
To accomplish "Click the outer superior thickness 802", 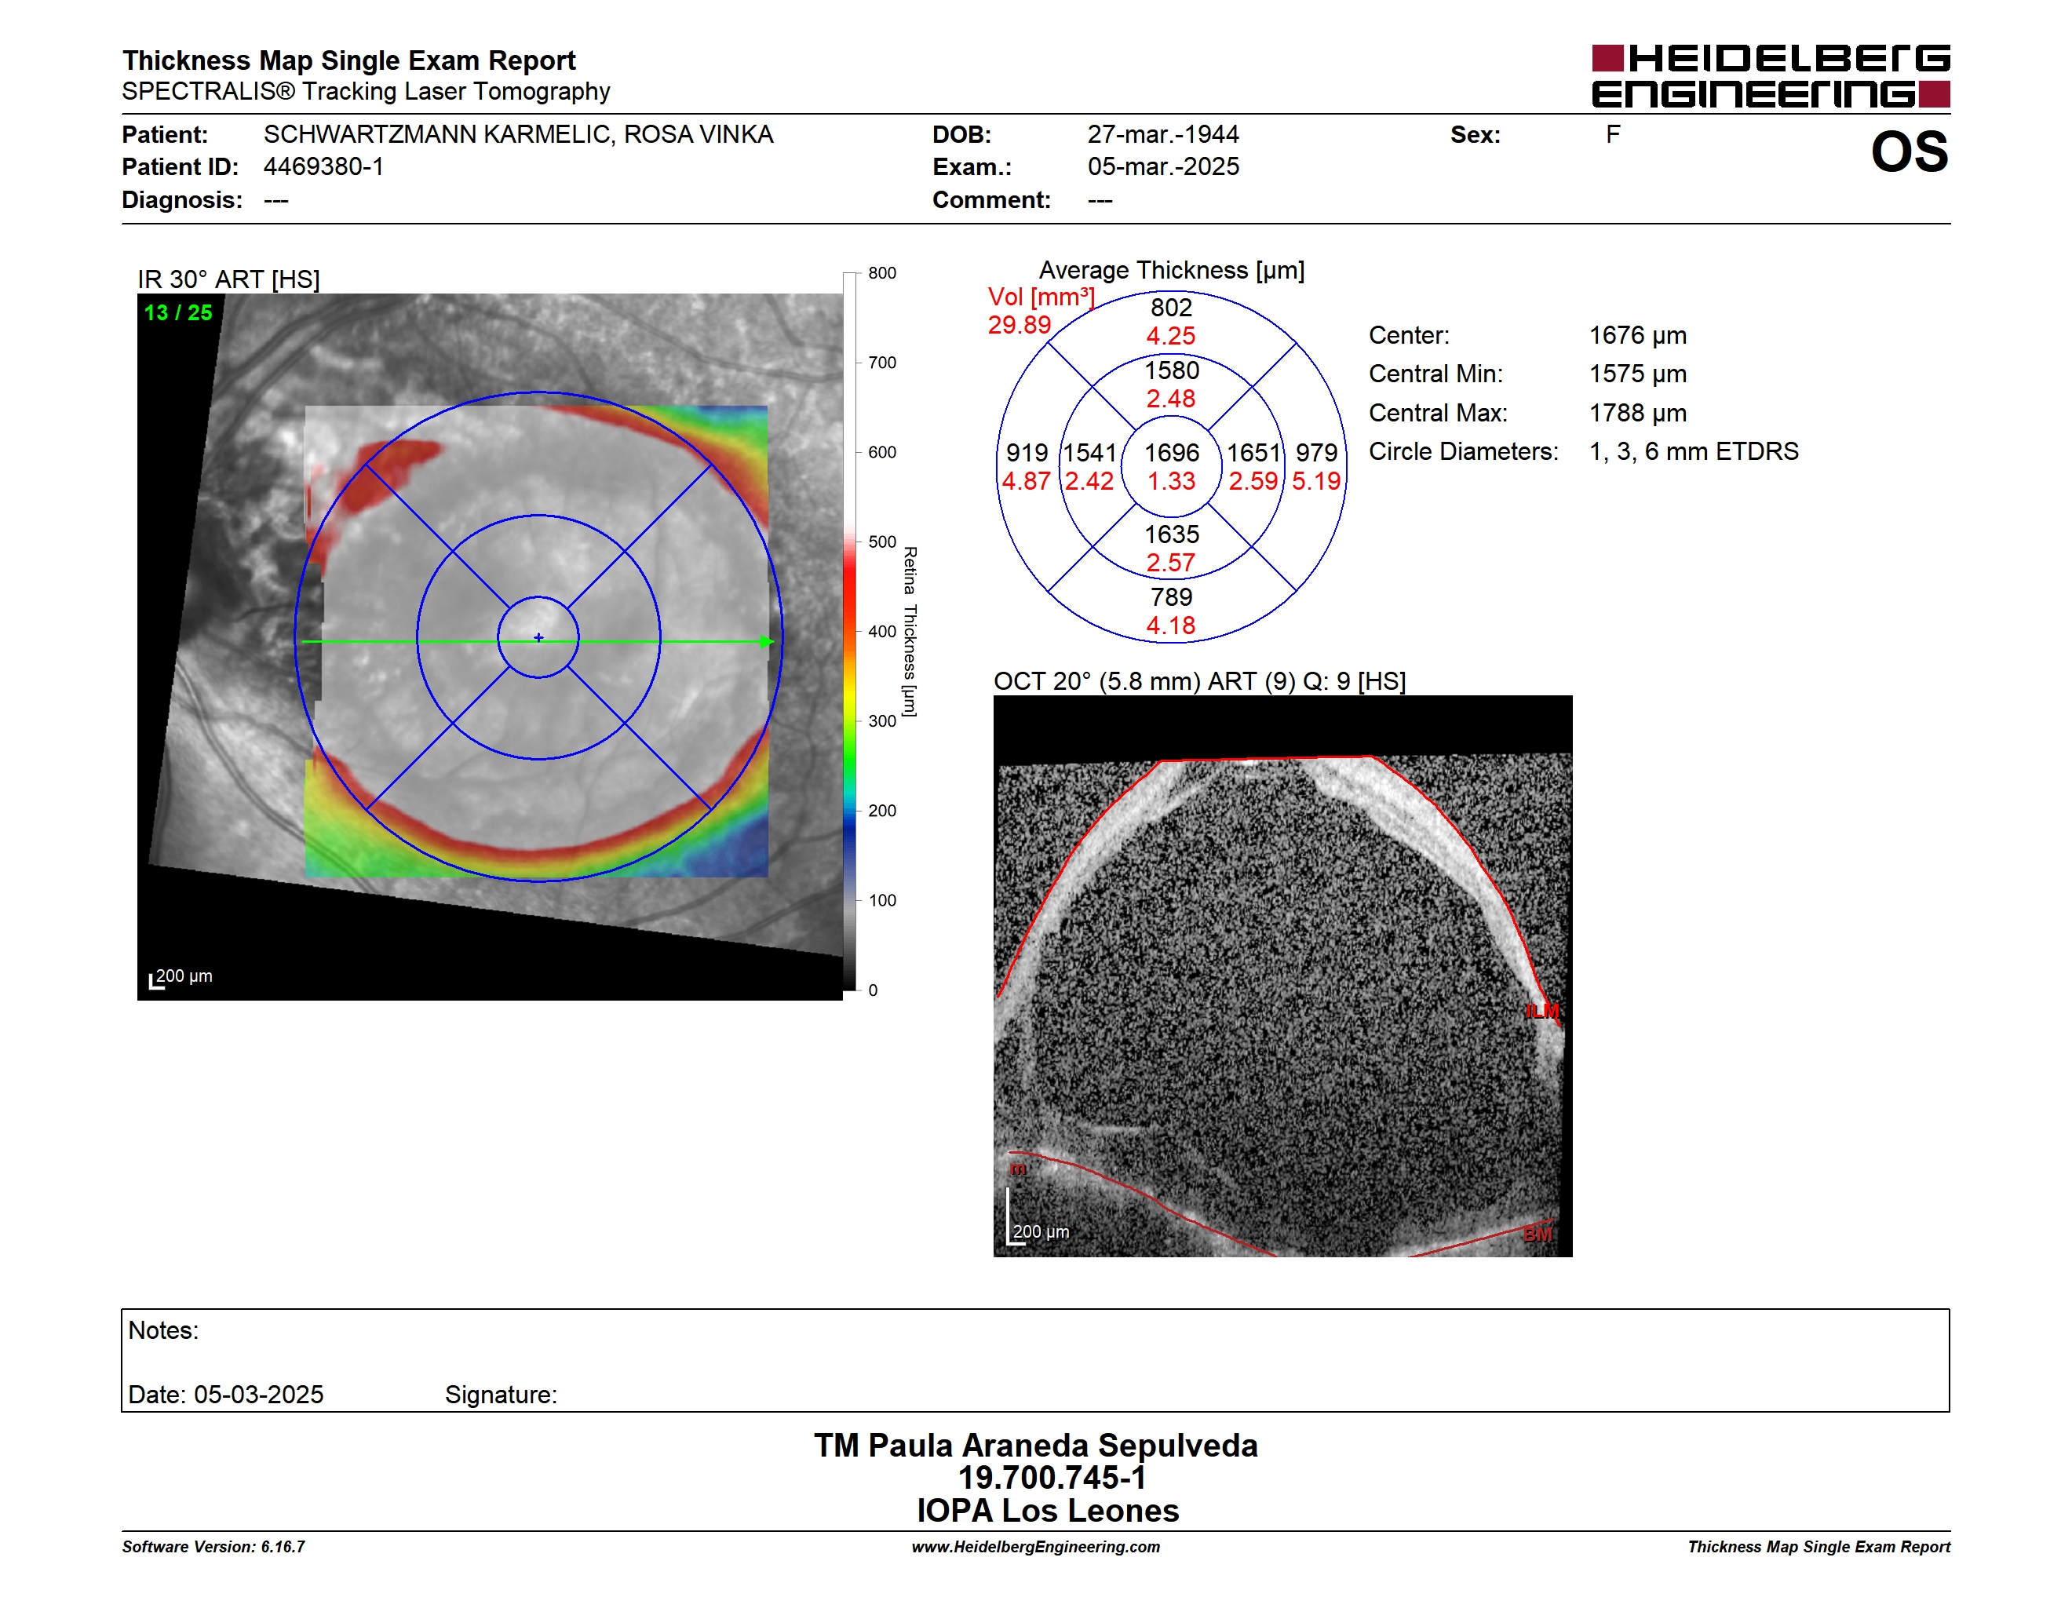I will click(1172, 308).
